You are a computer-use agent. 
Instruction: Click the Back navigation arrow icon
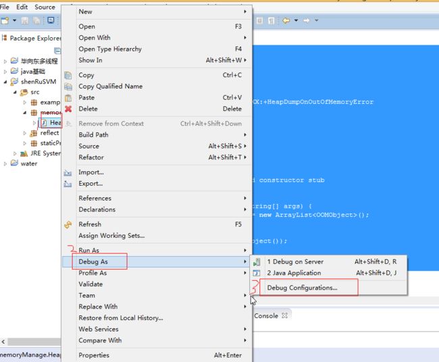pos(286,20)
